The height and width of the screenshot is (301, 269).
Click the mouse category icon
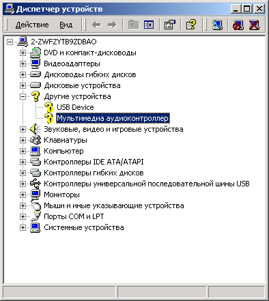coord(36,205)
